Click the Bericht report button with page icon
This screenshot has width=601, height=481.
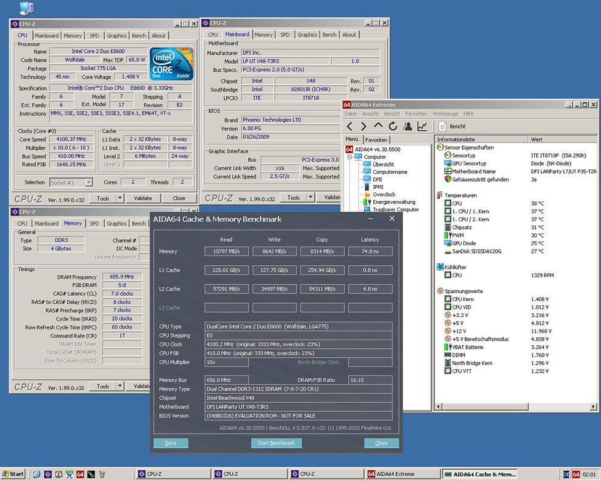(452, 126)
